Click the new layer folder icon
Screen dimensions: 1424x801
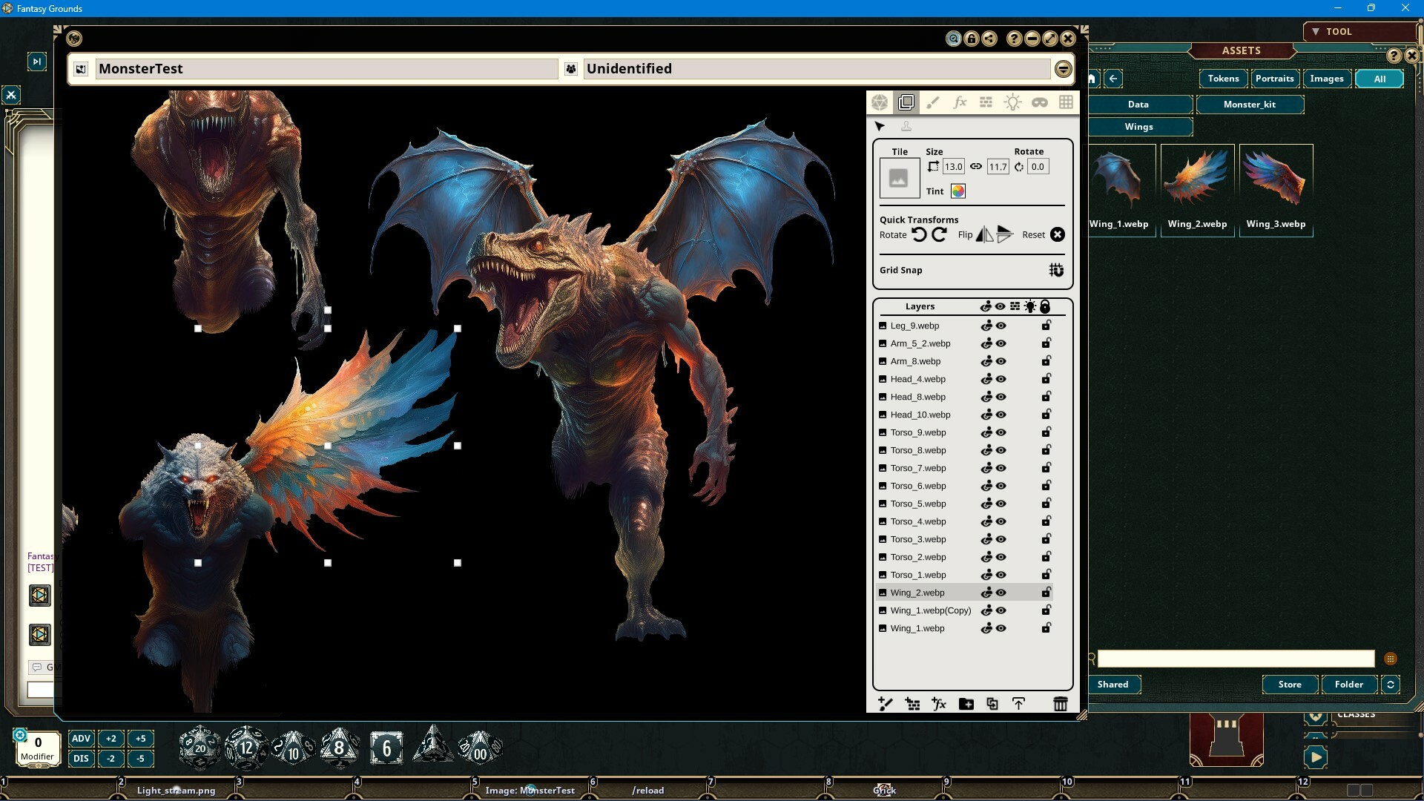point(965,705)
